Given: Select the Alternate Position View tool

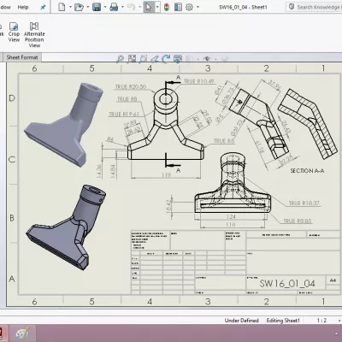Looking at the screenshot, I should coord(34,35).
